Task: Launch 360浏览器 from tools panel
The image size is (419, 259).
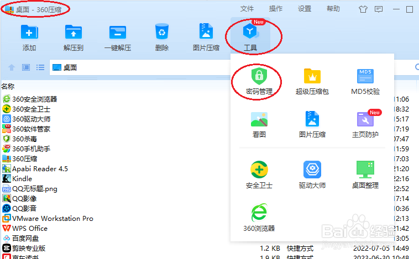Action: point(259,218)
